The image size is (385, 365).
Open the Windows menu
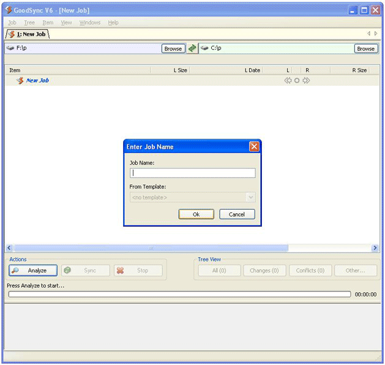(90, 23)
